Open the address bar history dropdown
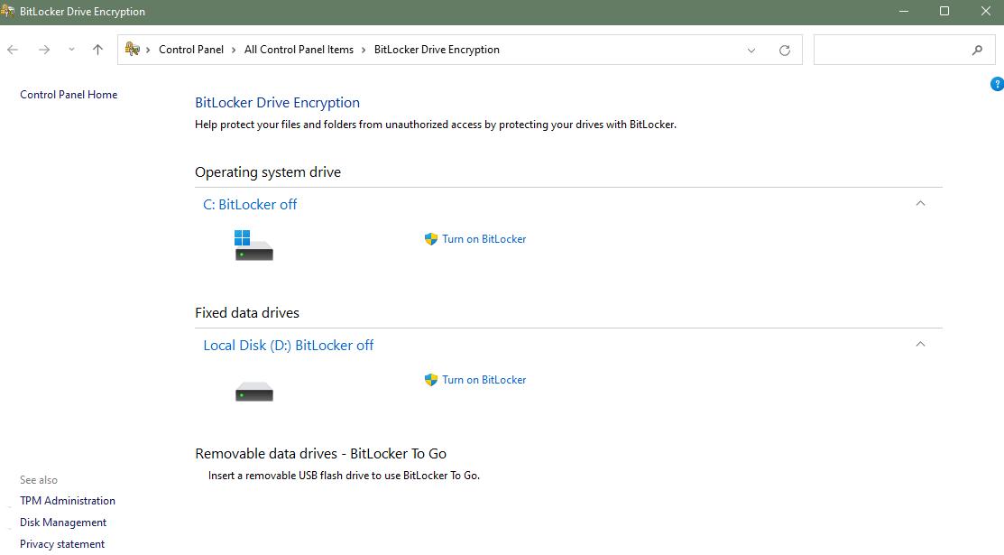The width and height of the screenshot is (1004, 555). (751, 50)
